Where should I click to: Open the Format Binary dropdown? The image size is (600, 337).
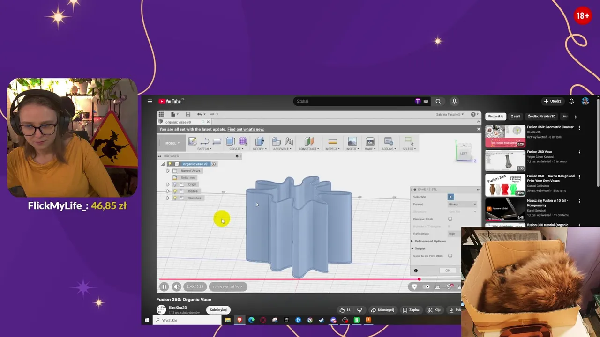coord(462,205)
